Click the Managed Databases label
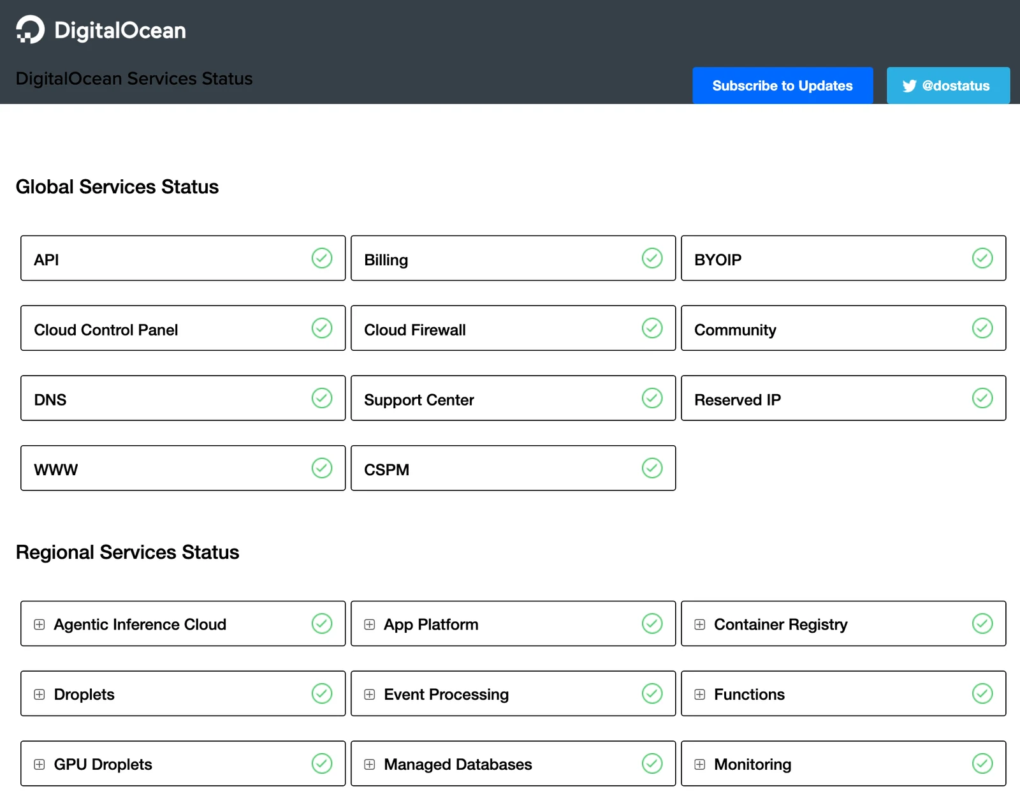1020x796 pixels. pos(458,764)
